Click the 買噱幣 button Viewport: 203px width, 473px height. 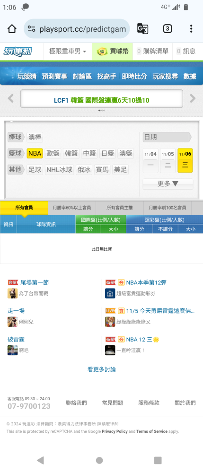[112, 51]
